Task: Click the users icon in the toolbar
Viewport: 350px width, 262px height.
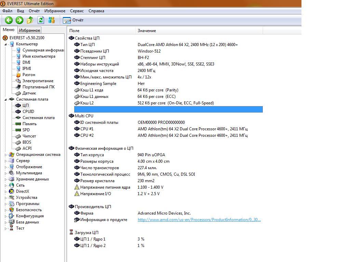Action: pos(52,20)
